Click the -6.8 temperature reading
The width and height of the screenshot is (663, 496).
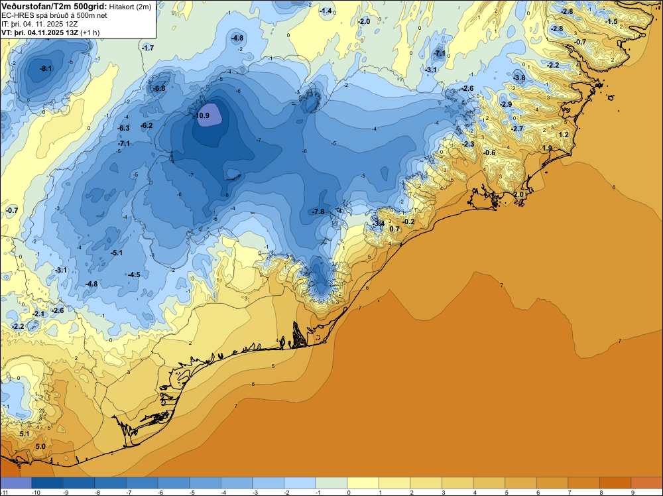click(x=159, y=88)
